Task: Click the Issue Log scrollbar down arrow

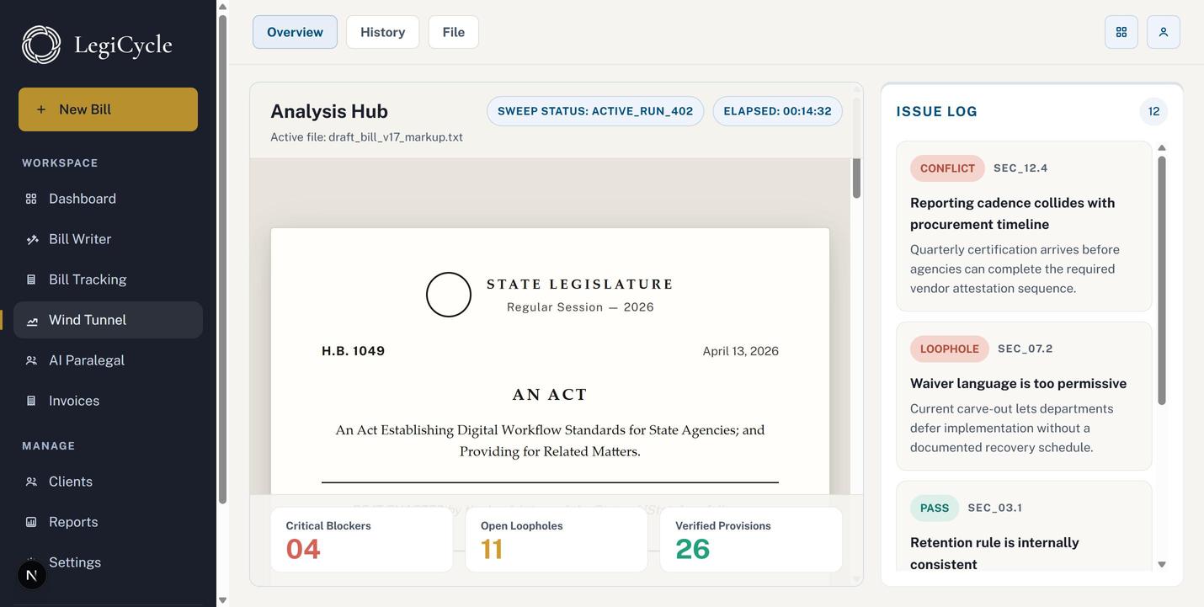Action: point(1162,565)
